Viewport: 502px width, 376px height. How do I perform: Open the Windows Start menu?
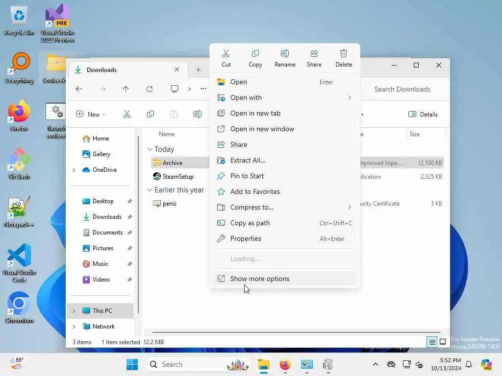pyautogui.click(x=132, y=364)
